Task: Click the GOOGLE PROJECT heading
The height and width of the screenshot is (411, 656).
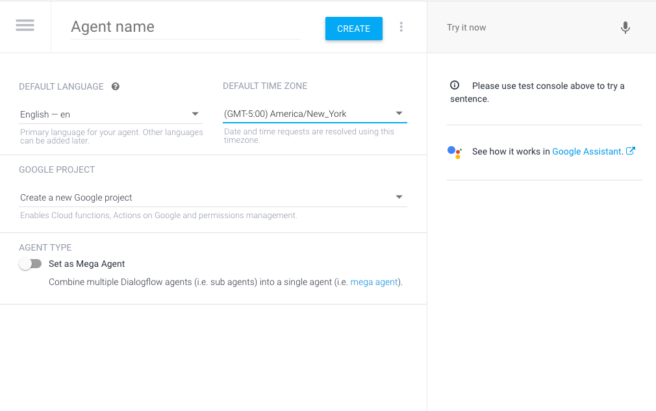Action: 57,169
